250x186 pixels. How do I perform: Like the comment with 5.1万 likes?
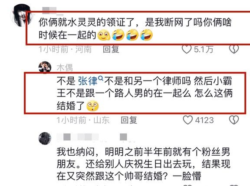click(x=187, y=49)
